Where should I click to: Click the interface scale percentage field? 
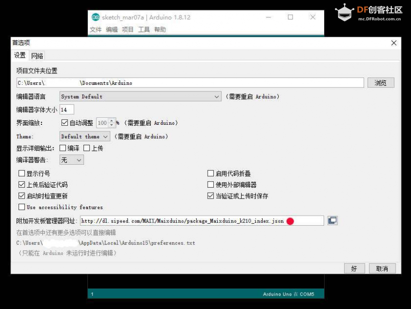pos(102,123)
